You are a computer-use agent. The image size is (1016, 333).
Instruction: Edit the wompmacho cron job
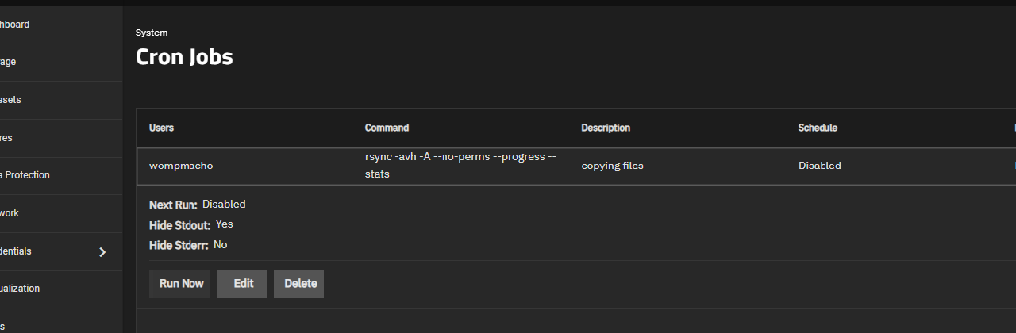click(x=243, y=284)
